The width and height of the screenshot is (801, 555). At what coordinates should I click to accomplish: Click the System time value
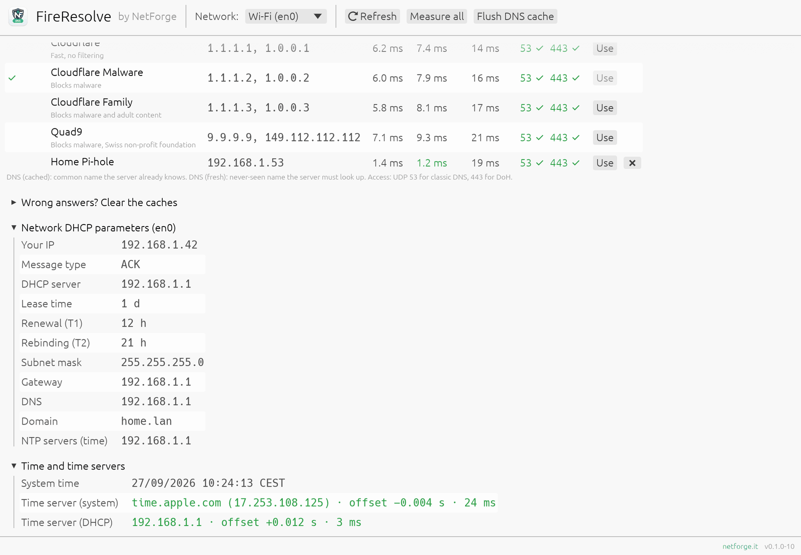[x=208, y=483]
